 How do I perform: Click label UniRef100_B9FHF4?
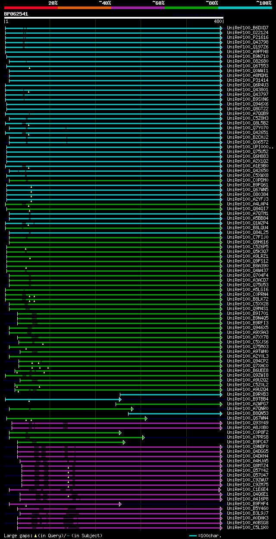pyautogui.click(x=248, y=504)
